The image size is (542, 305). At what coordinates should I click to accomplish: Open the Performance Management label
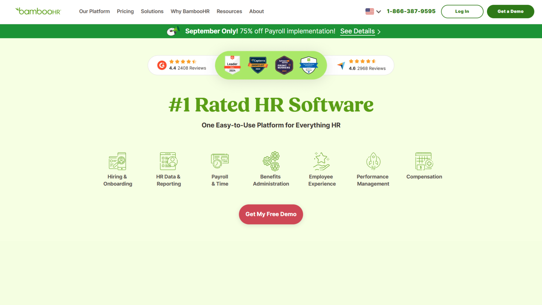point(373,180)
